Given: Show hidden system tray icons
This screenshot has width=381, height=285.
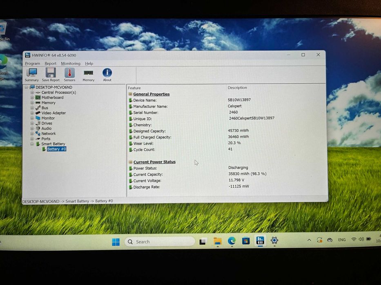Looking at the screenshot, I should pos(309,240).
